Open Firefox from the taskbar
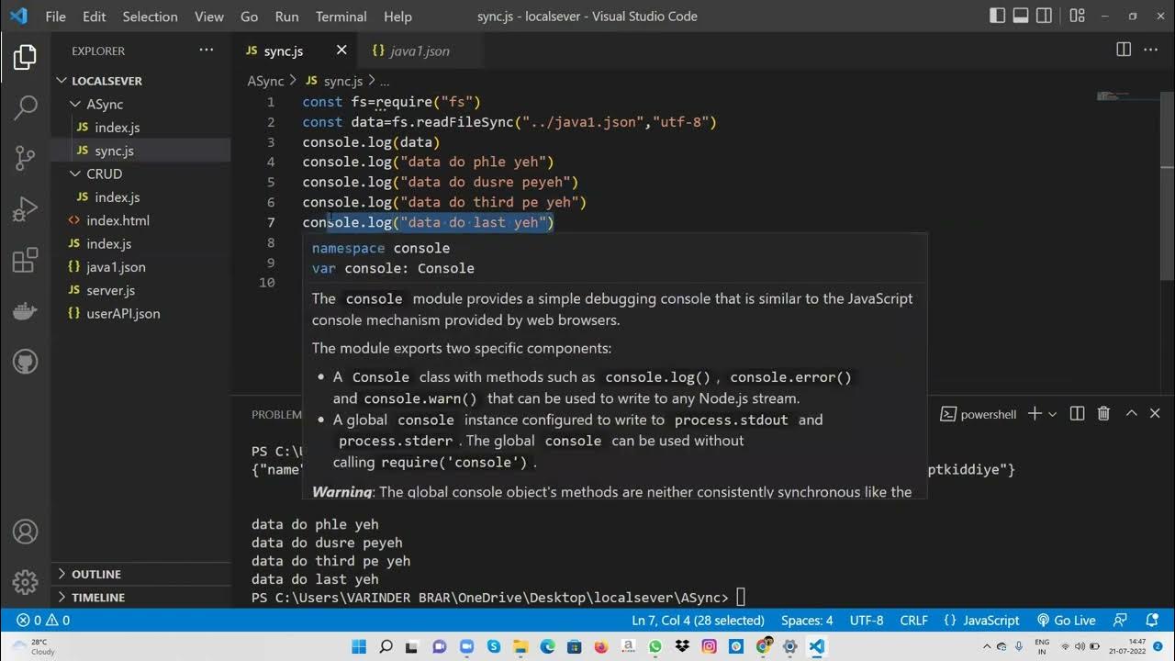The height and width of the screenshot is (661, 1175). [x=601, y=646]
